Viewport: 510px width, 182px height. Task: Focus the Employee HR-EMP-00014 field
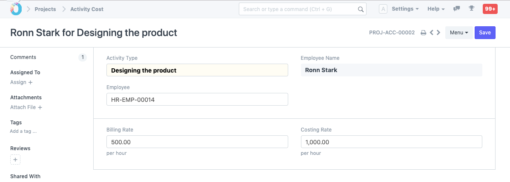point(197,99)
